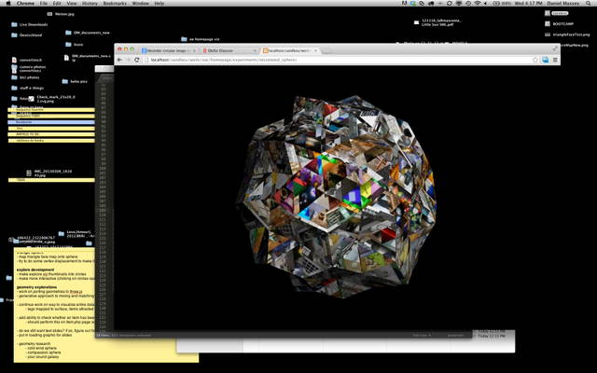Open the Help menu
The height and width of the screenshot is (373, 597).
160,3
